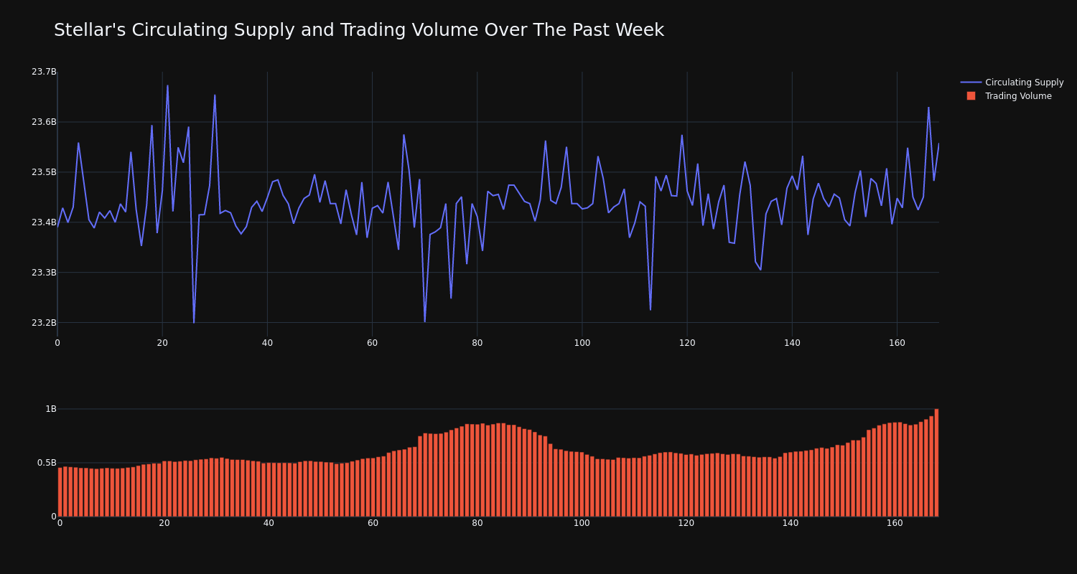1077x574 pixels.
Task: Click the blue line swatch for Circulating Supply
Action: (x=971, y=83)
